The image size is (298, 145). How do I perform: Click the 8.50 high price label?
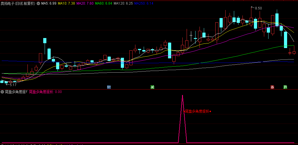click(x=258, y=8)
